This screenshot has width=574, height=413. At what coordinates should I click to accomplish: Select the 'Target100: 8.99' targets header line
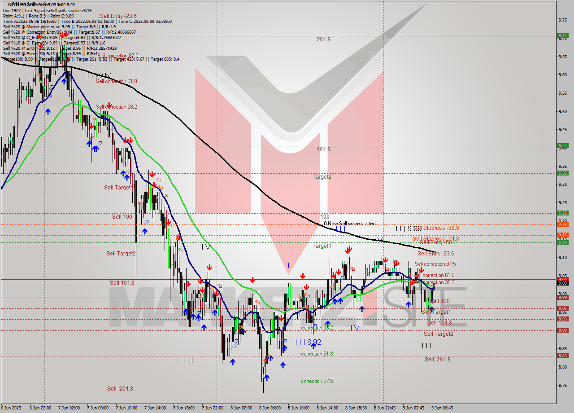coord(91,59)
